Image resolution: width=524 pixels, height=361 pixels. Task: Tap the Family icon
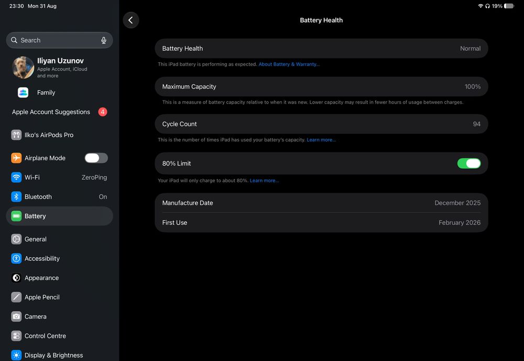click(23, 93)
